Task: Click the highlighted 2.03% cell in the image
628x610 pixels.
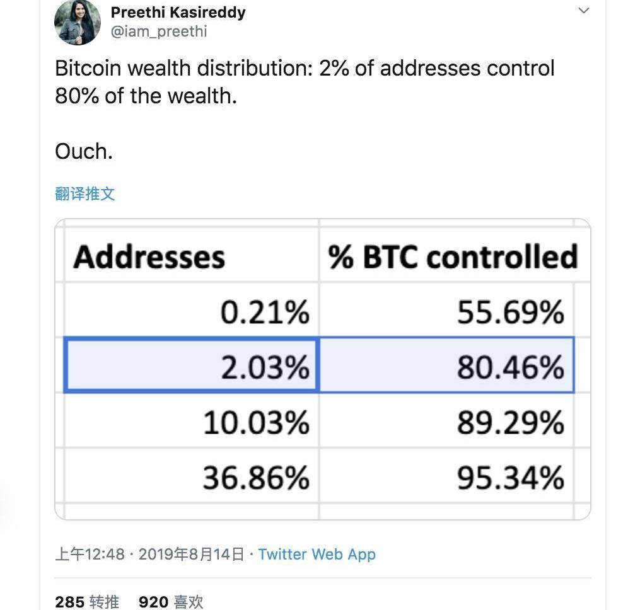Action: (x=192, y=365)
